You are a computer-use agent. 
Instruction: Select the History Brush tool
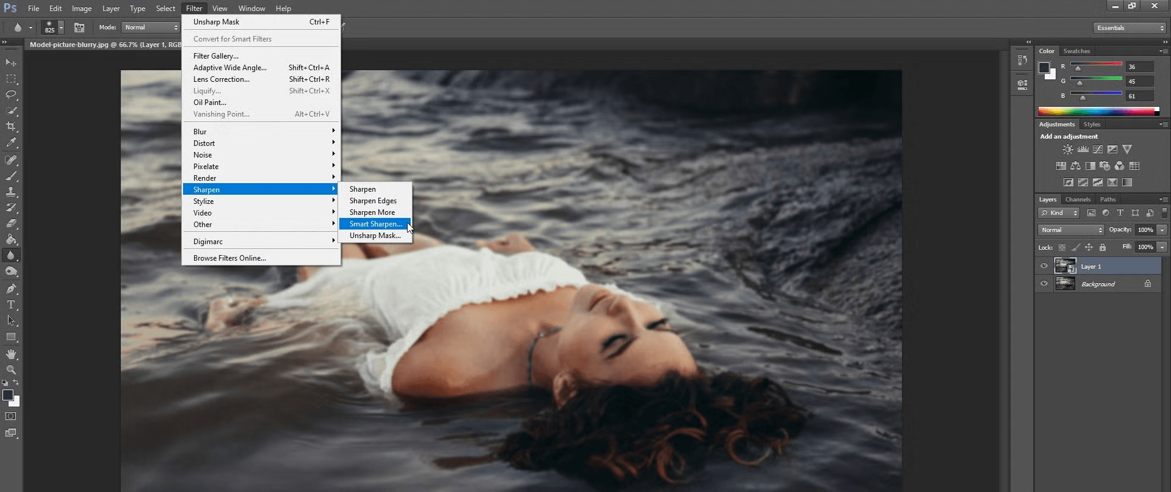coord(11,208)
